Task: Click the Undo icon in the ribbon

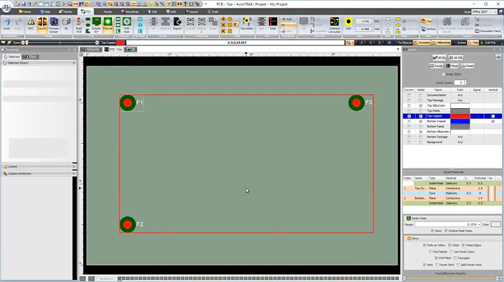Action: 7,24
